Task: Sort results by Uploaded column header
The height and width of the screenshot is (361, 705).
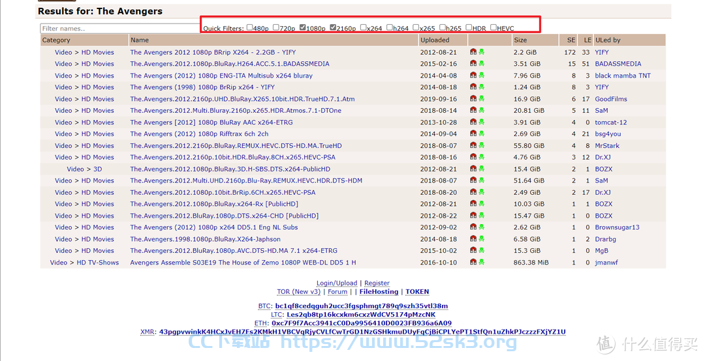Action: click(x=435, y=40)
